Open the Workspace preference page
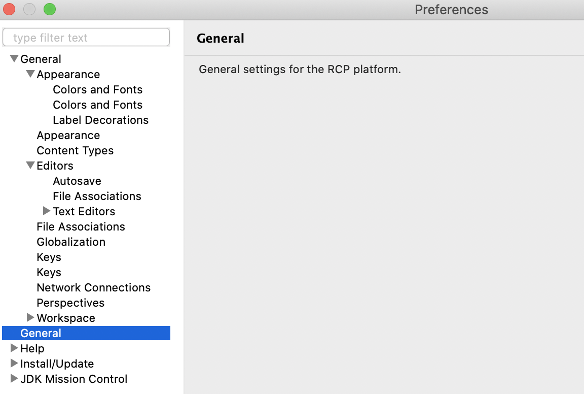Screen dimensions: 584x394 [66, 318]
